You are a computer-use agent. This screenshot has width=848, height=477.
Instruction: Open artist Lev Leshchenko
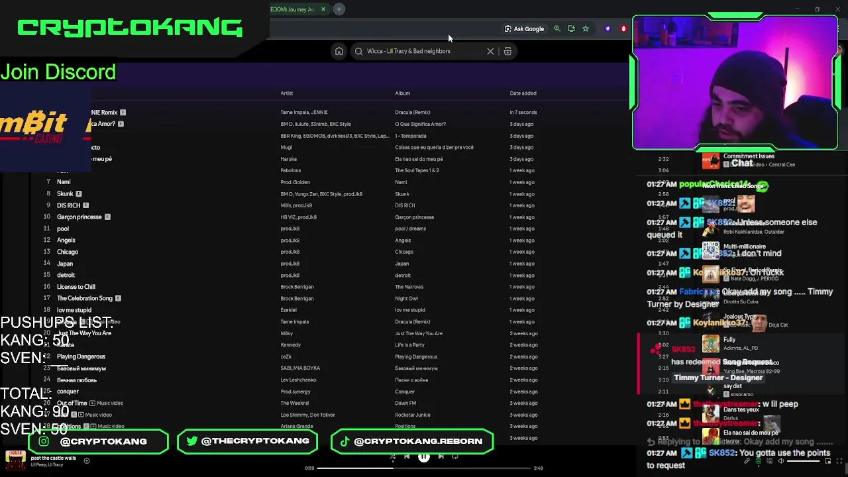coord(298,380)
